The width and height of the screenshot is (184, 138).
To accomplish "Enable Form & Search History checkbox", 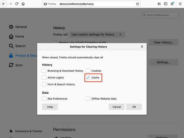I will pos(44,84).
